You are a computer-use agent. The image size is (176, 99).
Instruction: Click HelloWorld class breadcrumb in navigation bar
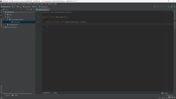pyautogui.click(x=43, y=7)
